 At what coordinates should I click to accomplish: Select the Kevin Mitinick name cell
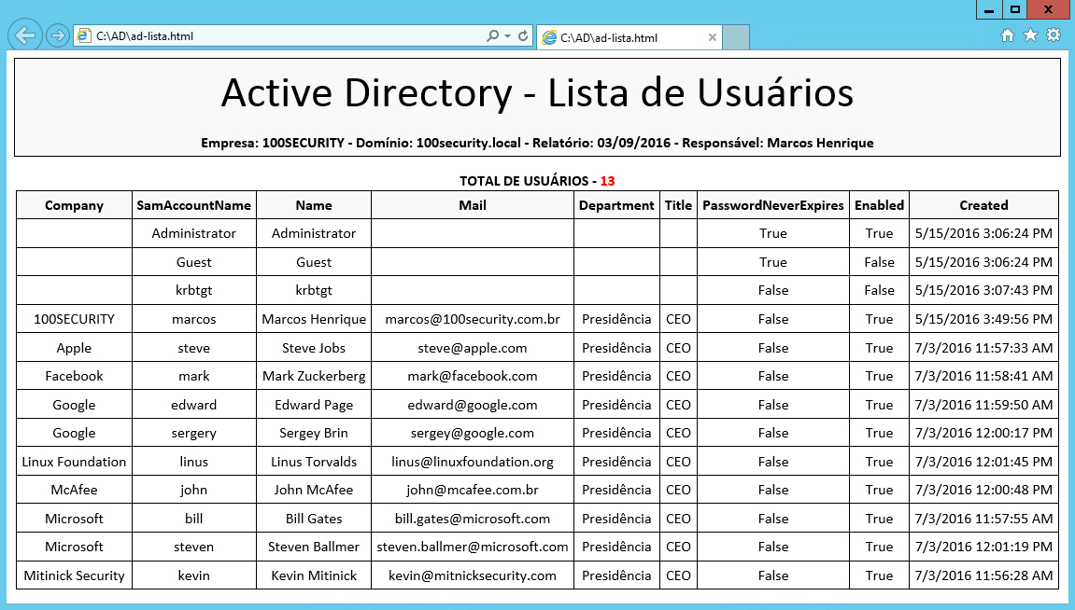click(x=313, y=575)
